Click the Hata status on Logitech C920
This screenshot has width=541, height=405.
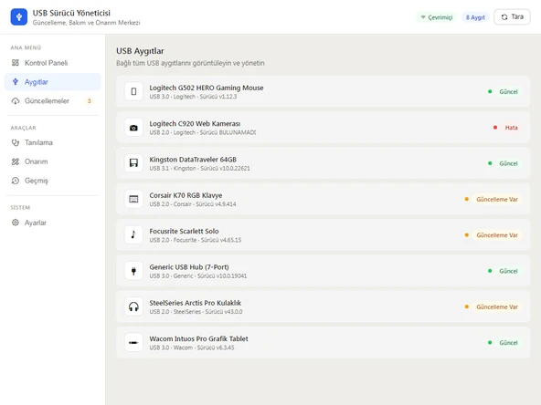[512, 128]
